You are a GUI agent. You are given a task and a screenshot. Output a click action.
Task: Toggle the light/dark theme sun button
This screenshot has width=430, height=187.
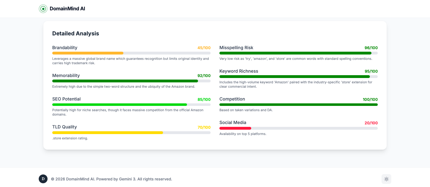pyautogui.click(x=386, y=179)
